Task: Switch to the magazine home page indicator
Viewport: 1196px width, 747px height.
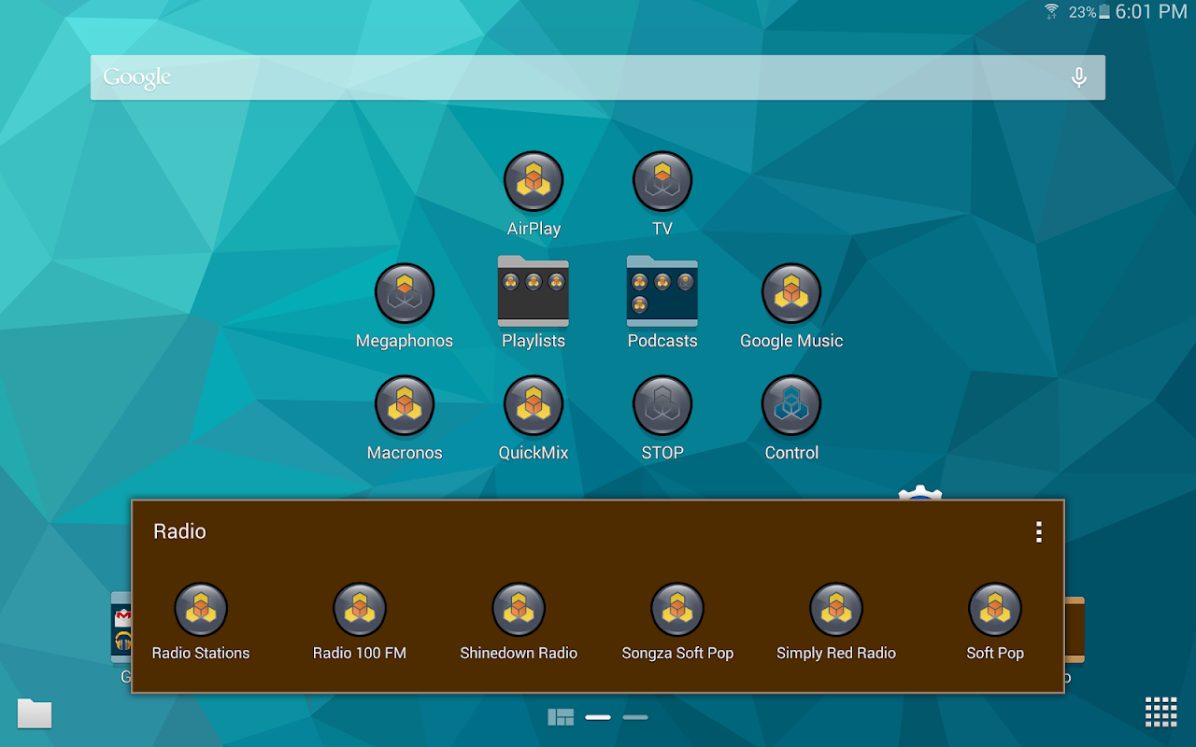Action: click(x=561, y=717)
